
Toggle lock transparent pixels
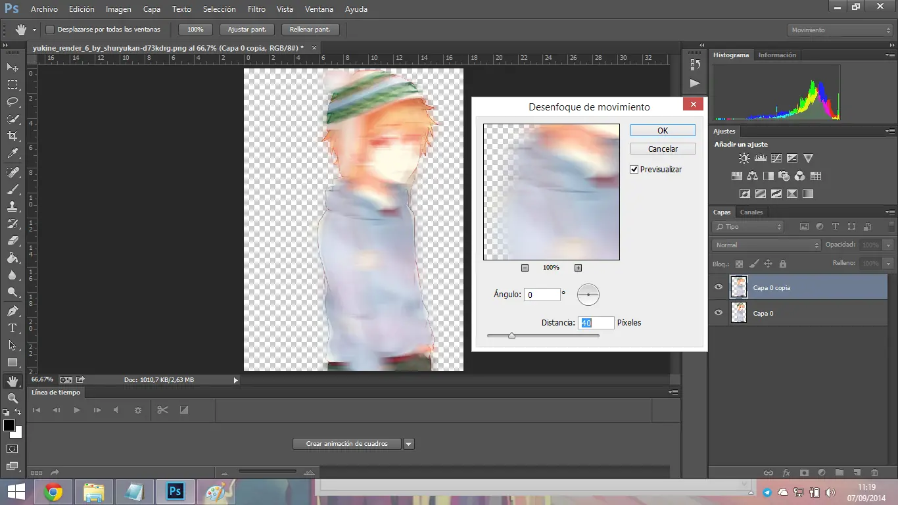point(739,264)
